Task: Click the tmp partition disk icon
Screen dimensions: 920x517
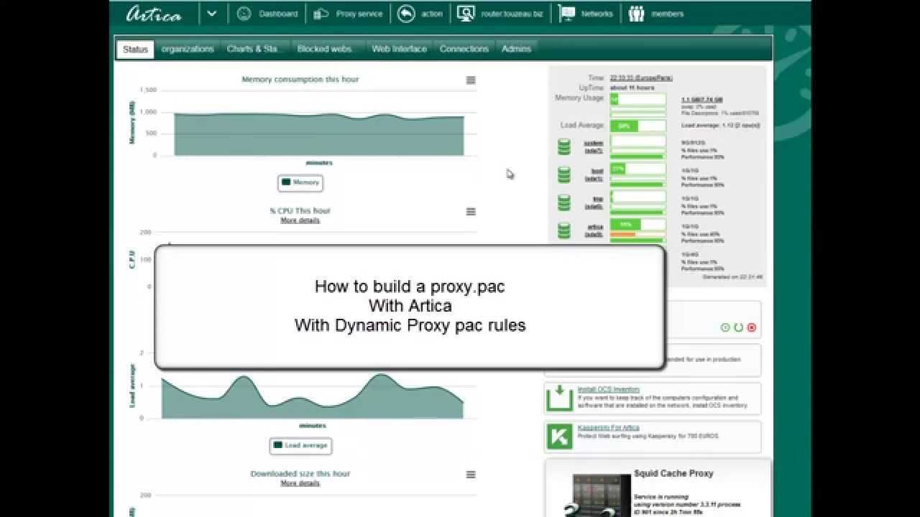Action: (x=564, y=202)
